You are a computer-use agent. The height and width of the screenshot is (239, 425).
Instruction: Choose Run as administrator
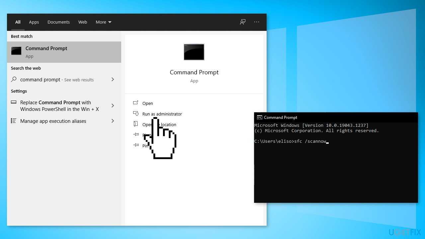162,114
